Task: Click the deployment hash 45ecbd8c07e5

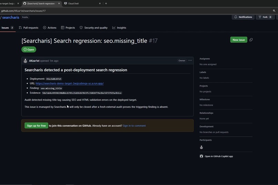Action: (x=54, y=79)
